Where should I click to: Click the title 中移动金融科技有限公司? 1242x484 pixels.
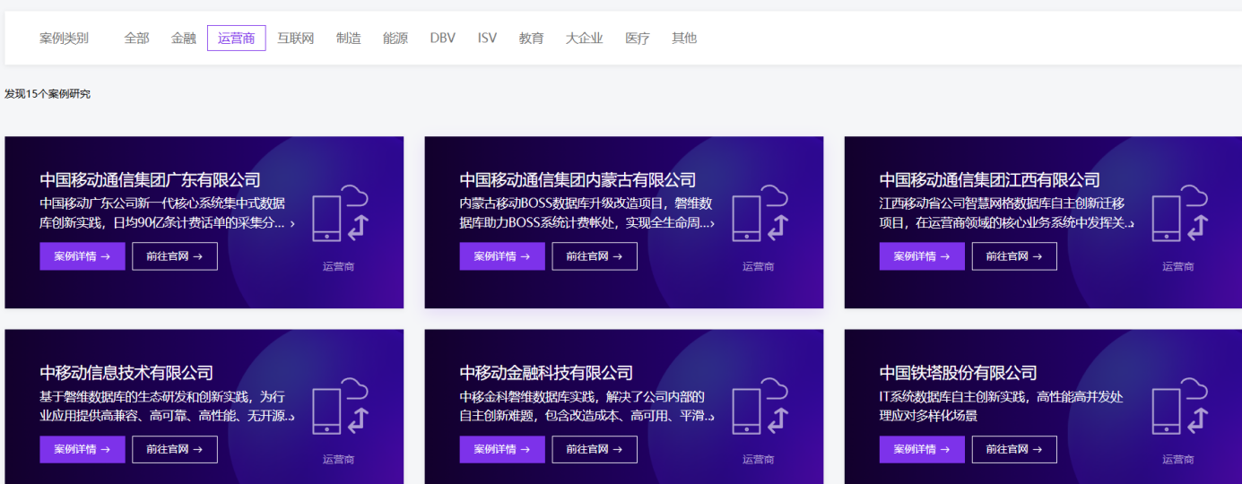[546, 373]
